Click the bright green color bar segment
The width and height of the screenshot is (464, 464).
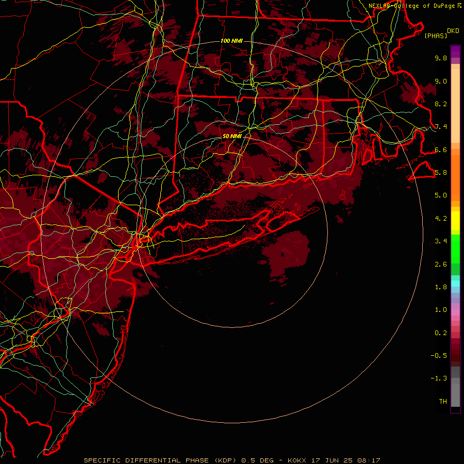pyautogui.click(x=455, y=248)
